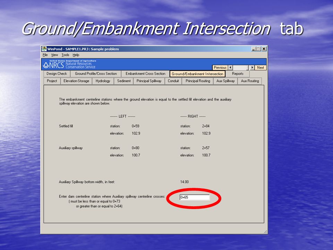333x250 pixels.
Task: Open the Ground Profile/Cross Section tab
Action: [96, 74]
